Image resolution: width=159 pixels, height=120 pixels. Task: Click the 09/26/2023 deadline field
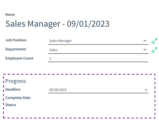(x=98, y=90)
